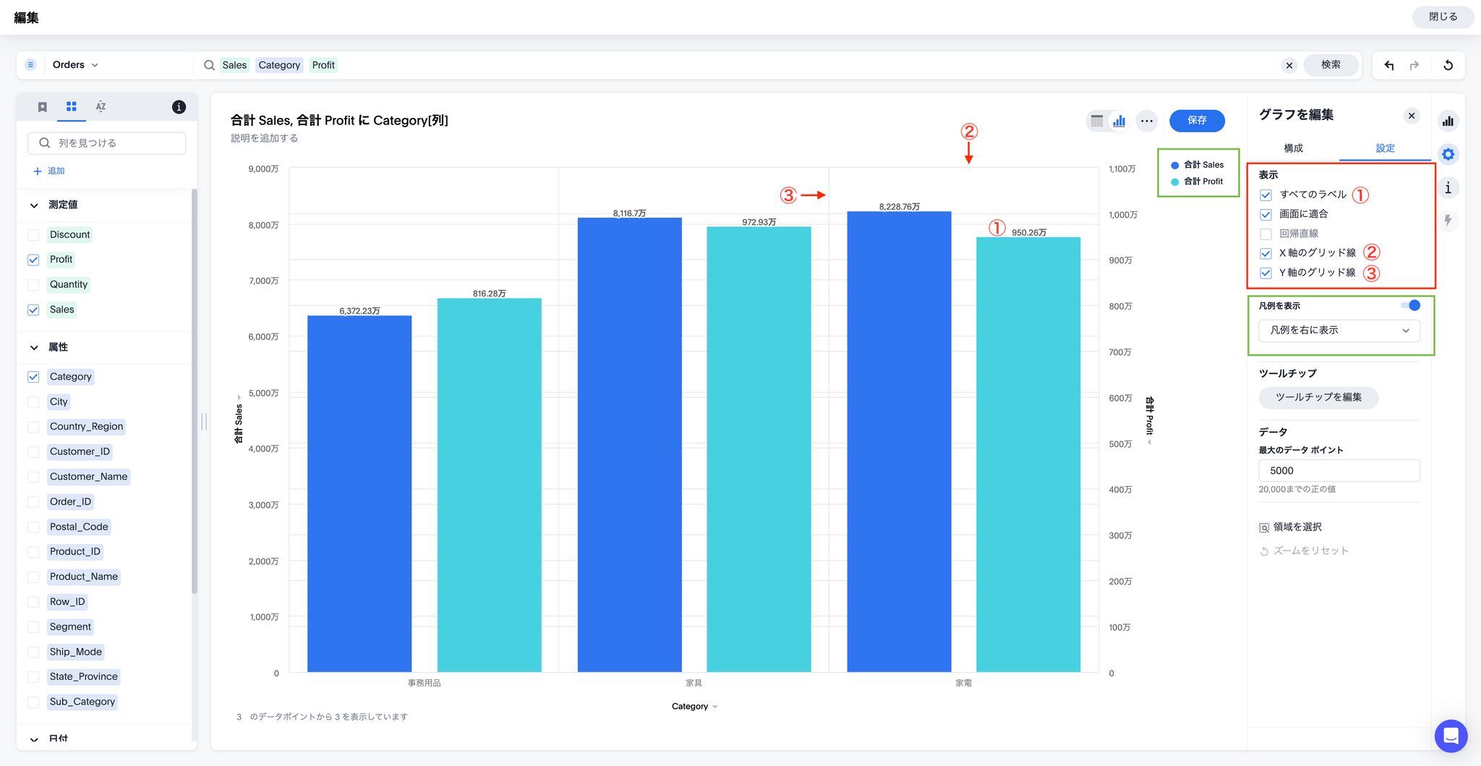The width and height of the screenshot is (1481, 766).
Task: Click the chart title text
Action: pos(339,120)
